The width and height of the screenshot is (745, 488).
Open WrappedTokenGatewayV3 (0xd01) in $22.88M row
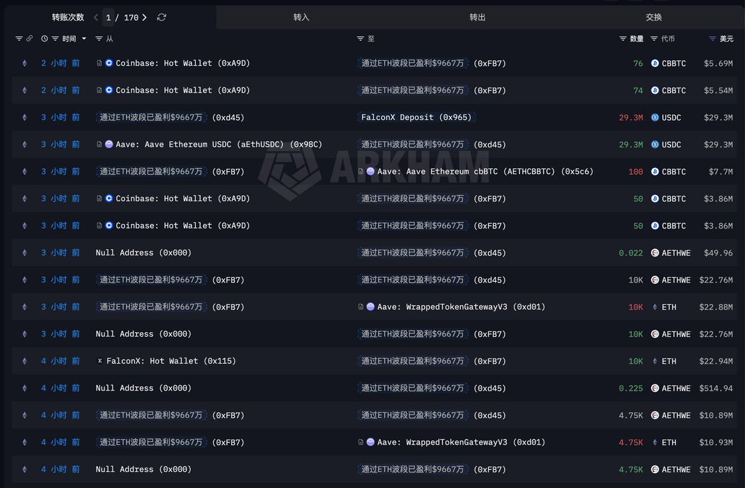pyautogui.click(x=461, y=307)
